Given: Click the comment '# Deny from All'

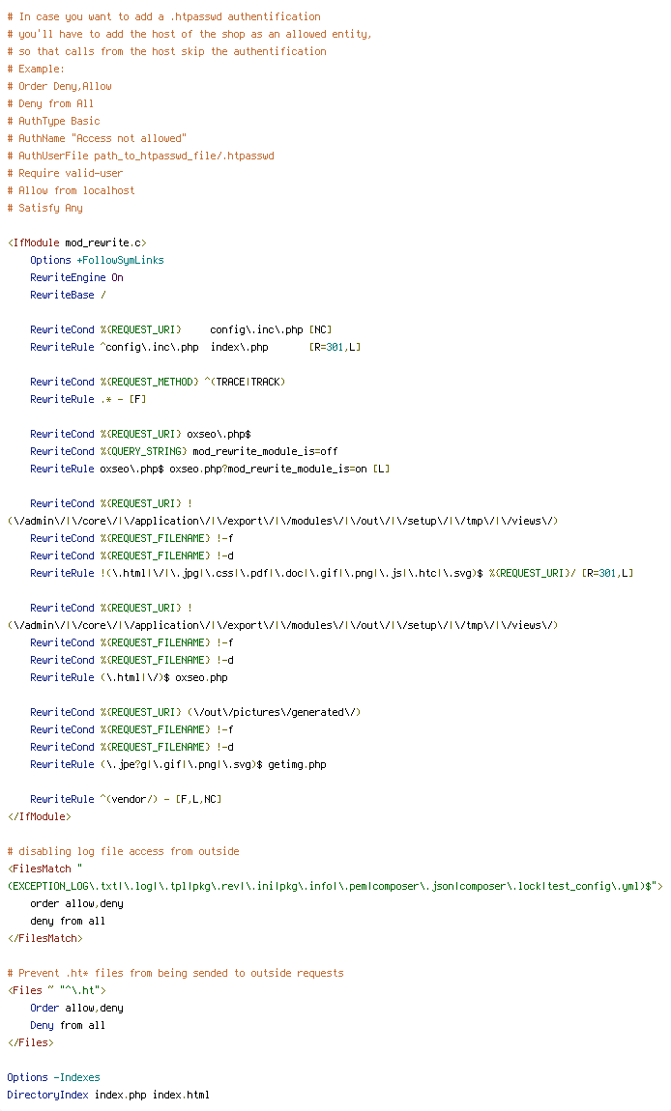Looking at the screenshot, I should 50,103.
